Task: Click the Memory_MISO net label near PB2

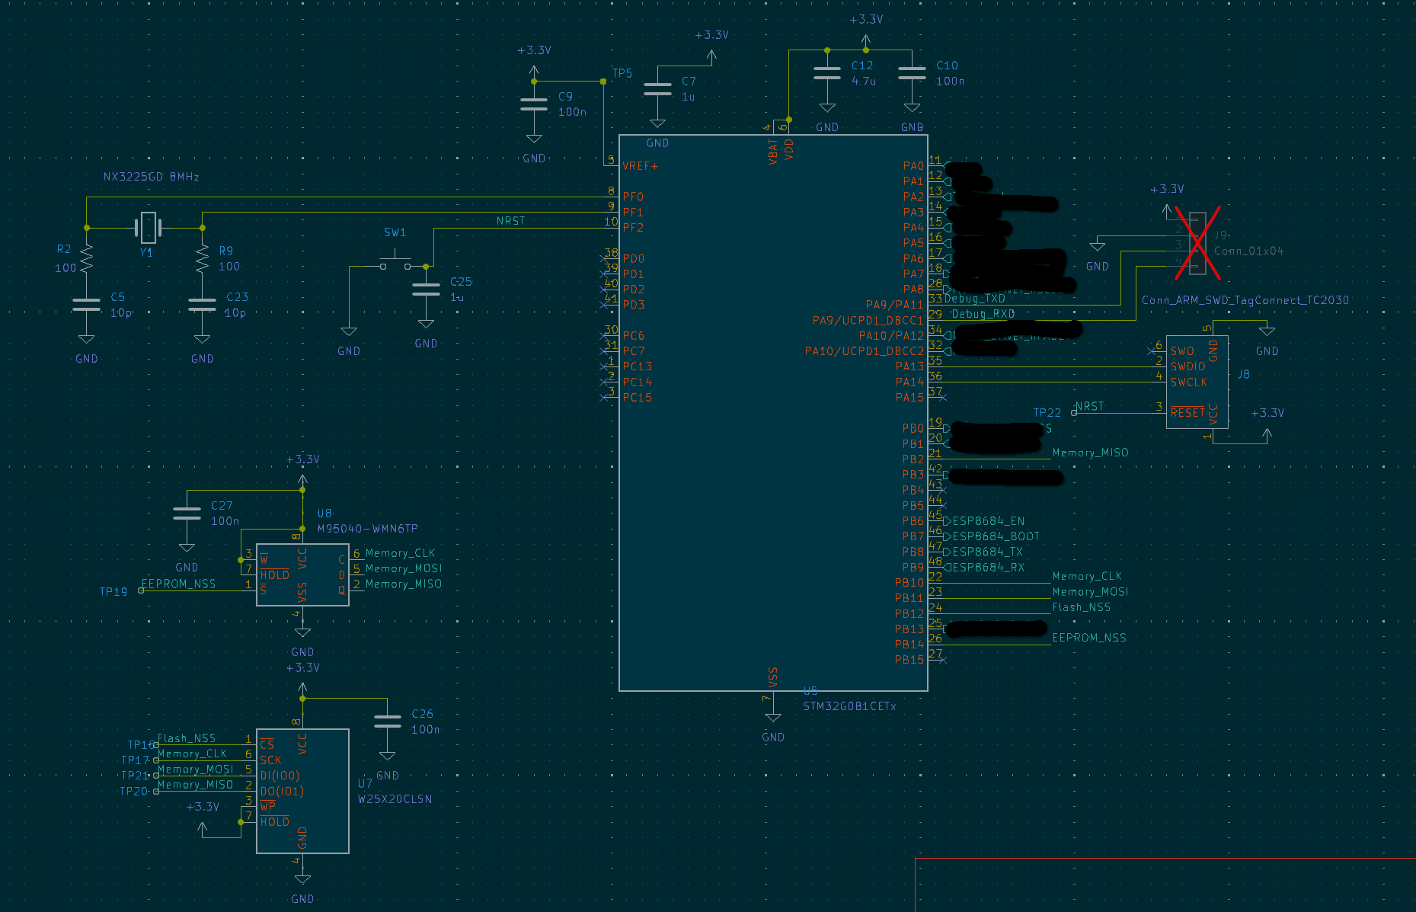Action: click(1088, 452)
